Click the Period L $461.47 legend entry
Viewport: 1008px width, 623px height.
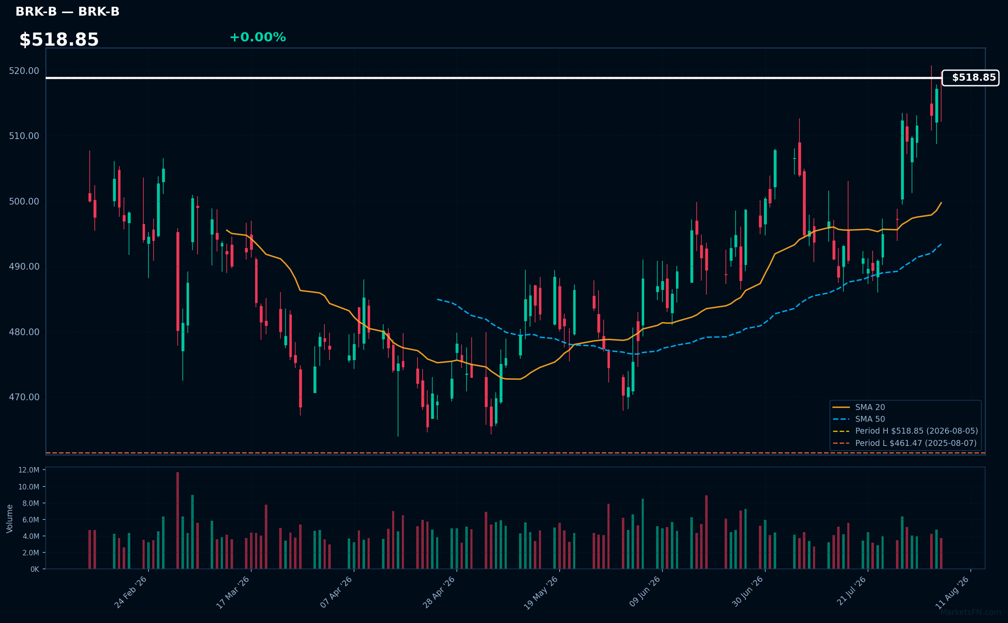click(x=905, y=443)
